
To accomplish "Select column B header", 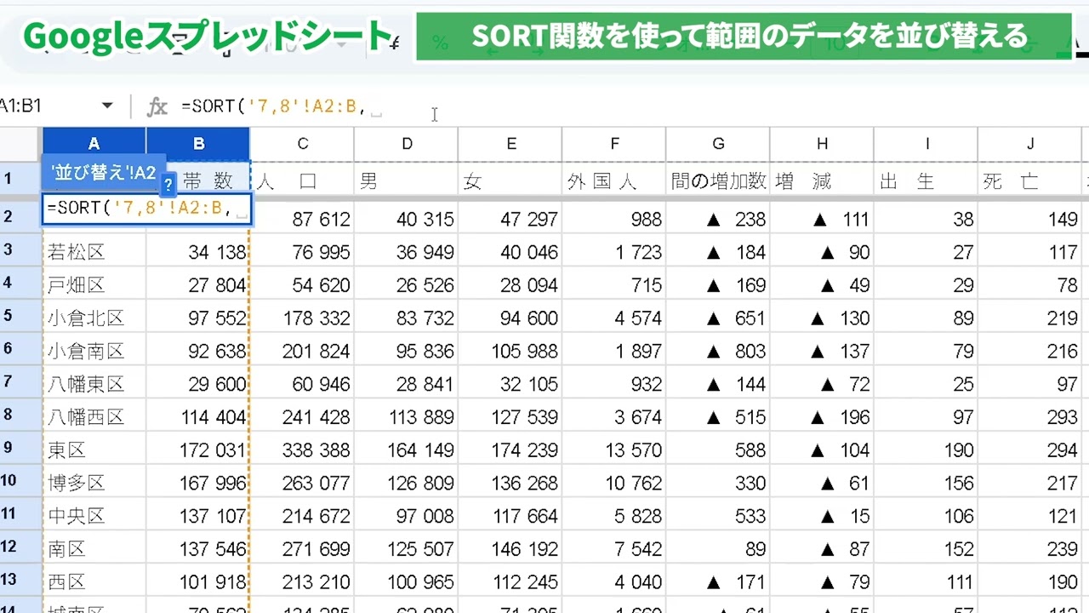I will click(x=198, y=144).
